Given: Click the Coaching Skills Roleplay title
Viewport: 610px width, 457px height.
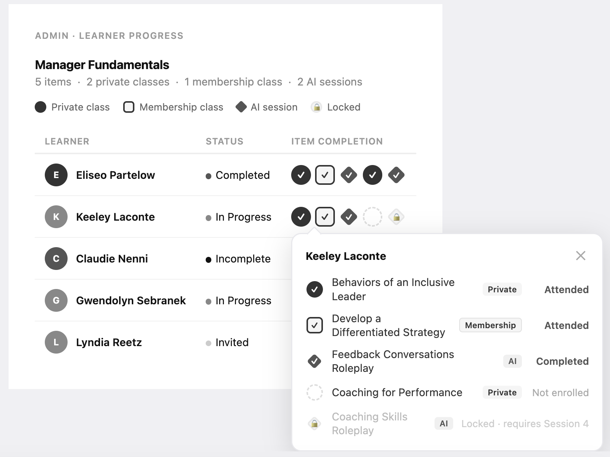Looking at the screenshot, I should pos(370,424).
